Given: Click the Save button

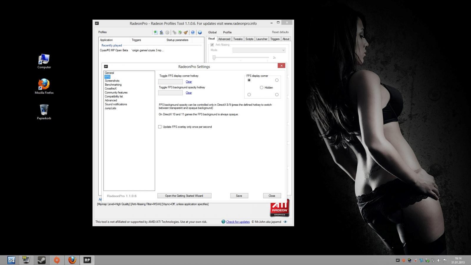Looking at the screenshot, I should pos(239,196).
